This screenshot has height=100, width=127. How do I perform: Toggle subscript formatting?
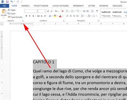coord(42,16)
